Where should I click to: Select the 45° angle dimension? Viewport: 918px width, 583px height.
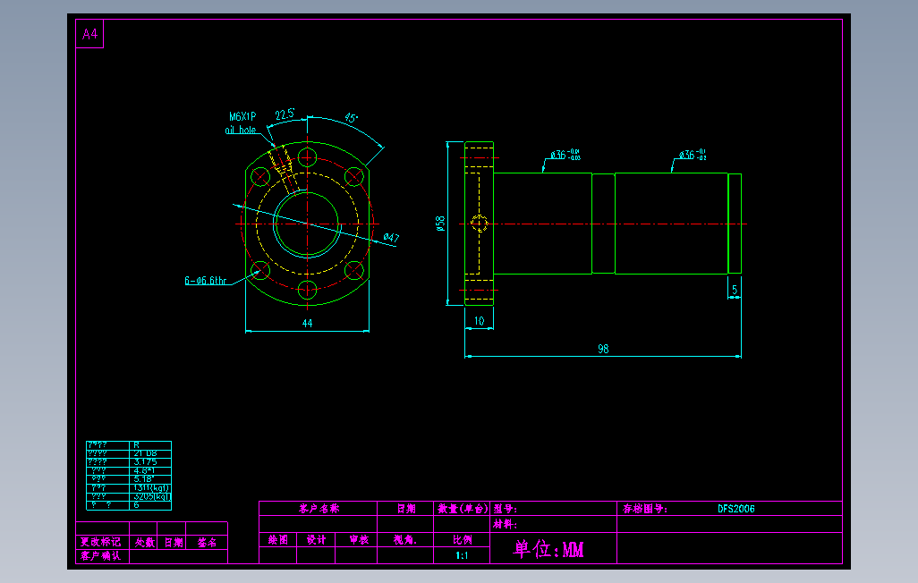(351, 118)
